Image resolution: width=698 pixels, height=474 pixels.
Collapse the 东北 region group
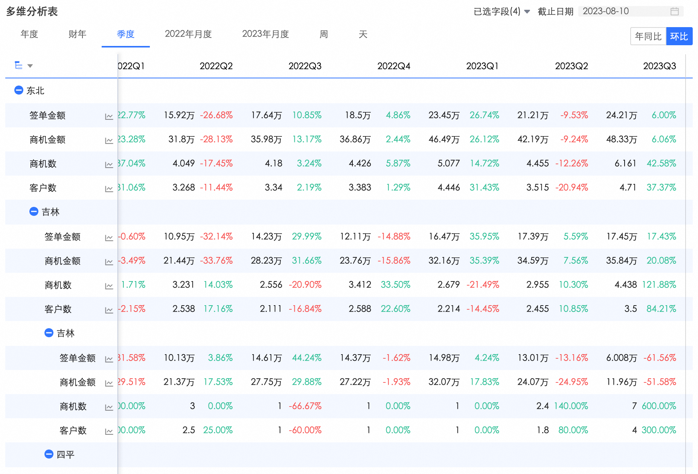coord(19,90)
